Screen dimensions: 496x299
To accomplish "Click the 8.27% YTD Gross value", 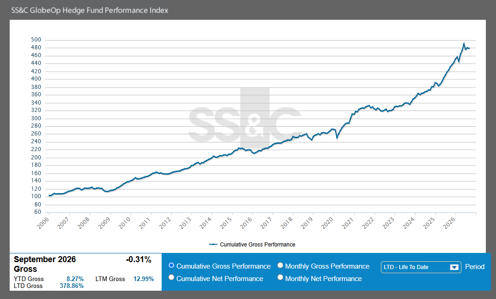I will [x=75, y=279].
